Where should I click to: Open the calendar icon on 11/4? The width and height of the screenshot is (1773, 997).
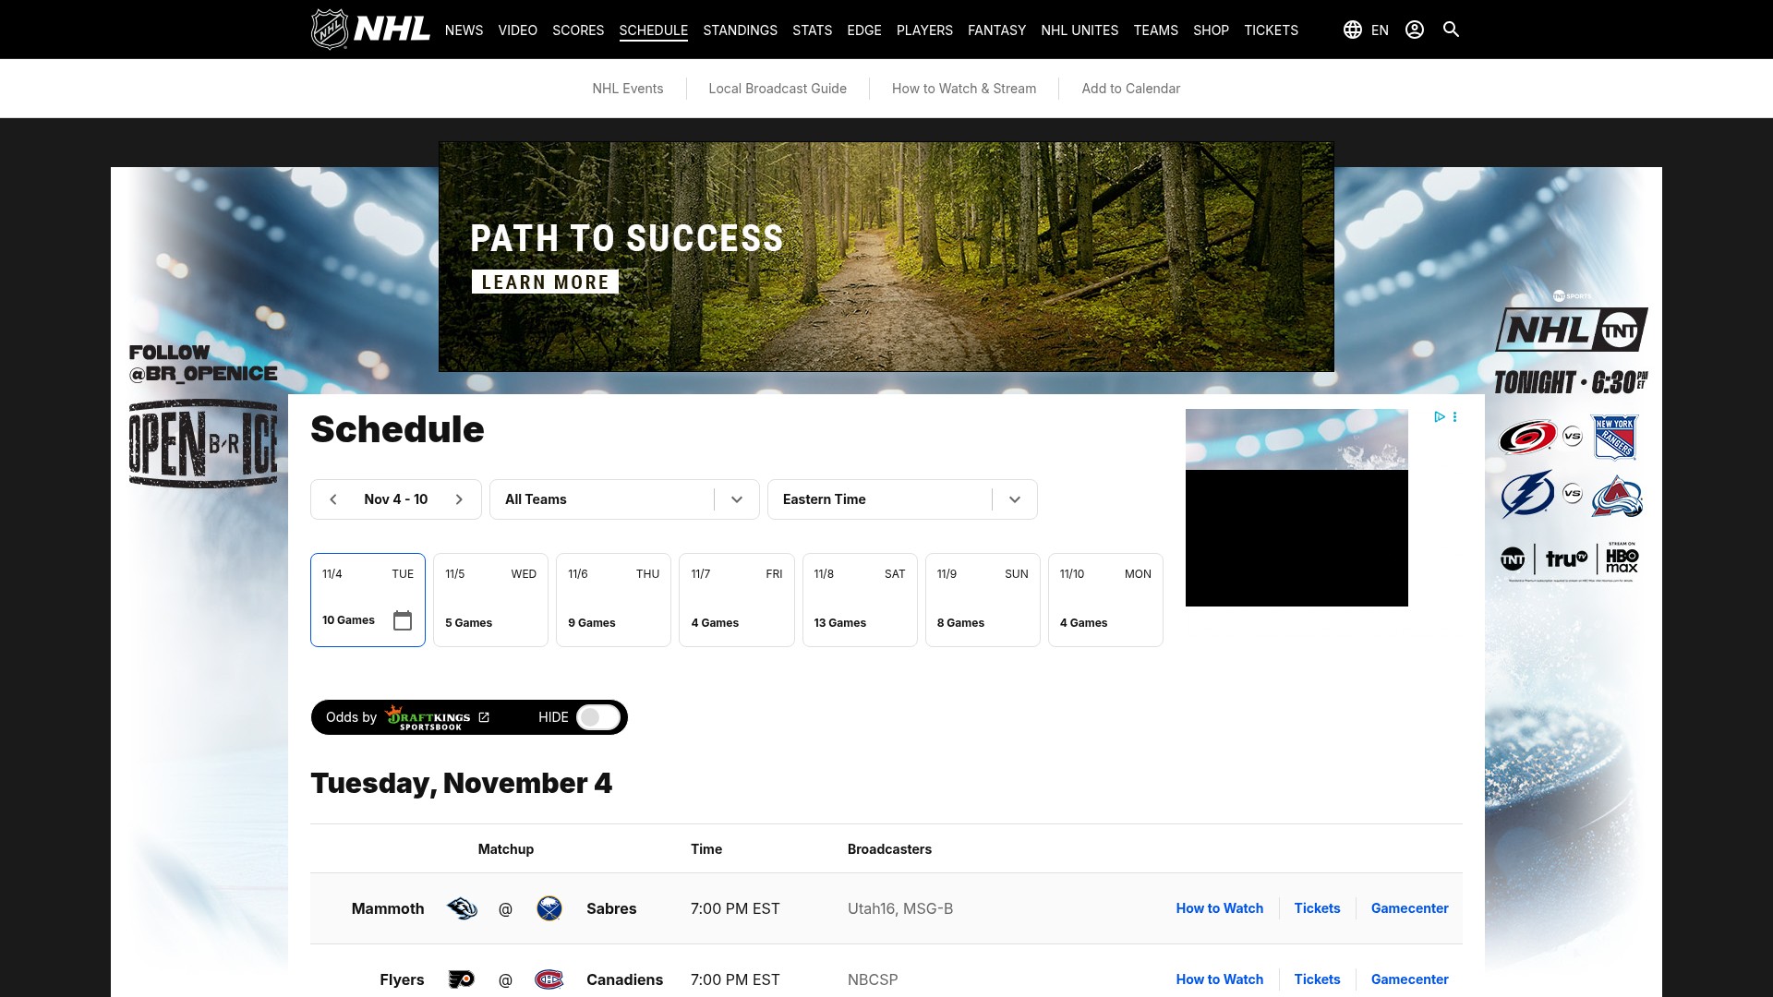click(403, 620)
